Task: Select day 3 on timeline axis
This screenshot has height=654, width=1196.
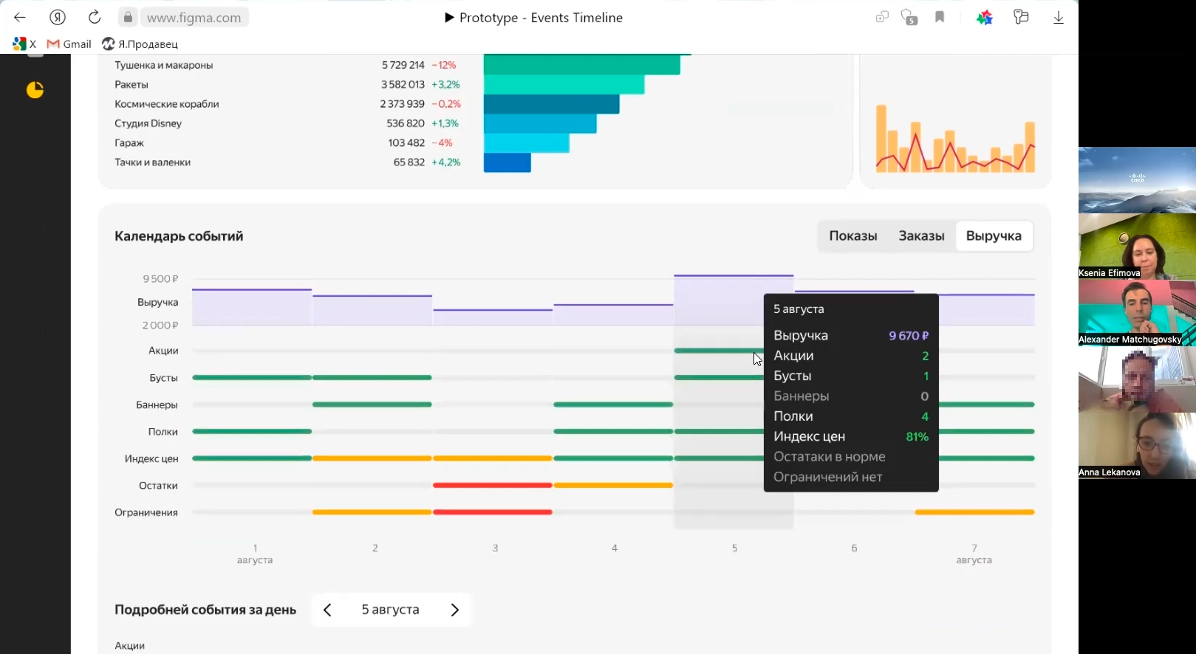Action: tap(495, 548)
